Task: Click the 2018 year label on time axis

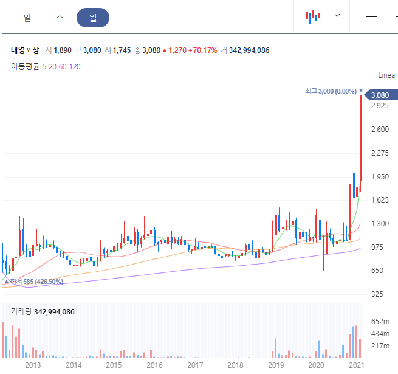Action: 235,365
